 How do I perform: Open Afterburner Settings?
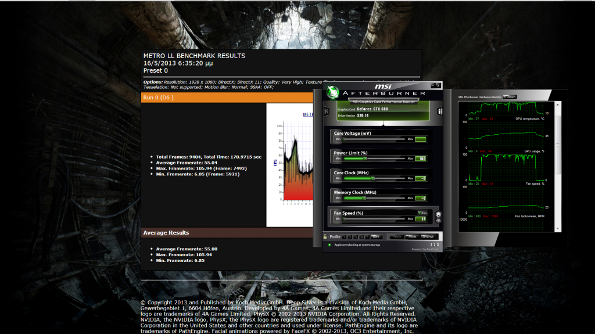pyautogui.click(x=428, y=236)
